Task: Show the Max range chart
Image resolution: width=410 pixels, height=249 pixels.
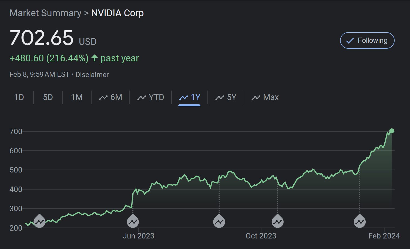Action: [265, 97]
